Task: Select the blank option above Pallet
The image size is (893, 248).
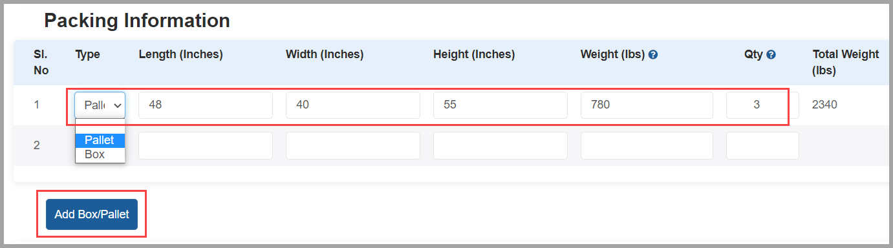Action: tap(100, 127)
